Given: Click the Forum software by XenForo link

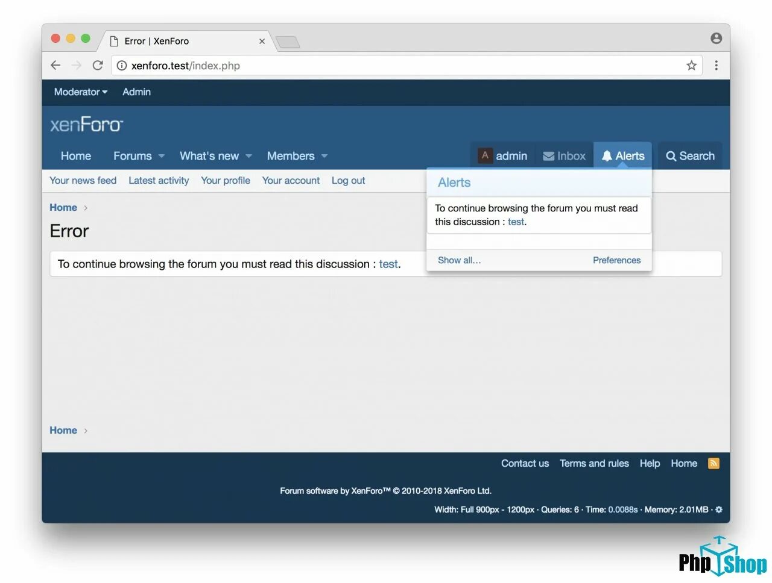Looking at the screenshot, I should pyautogui.click(x=385, y=491).
